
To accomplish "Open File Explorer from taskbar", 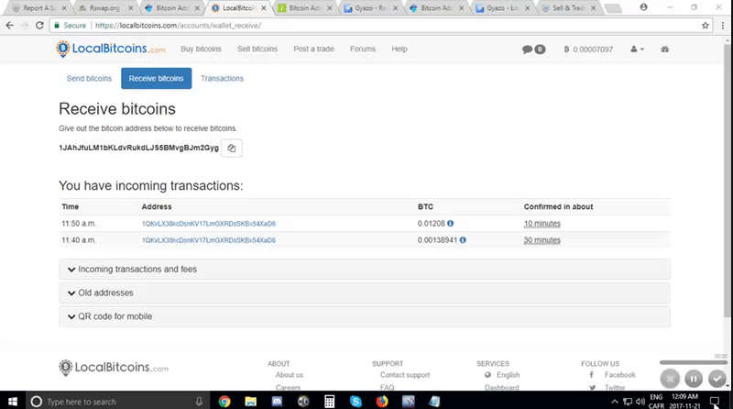I will 250,402.
